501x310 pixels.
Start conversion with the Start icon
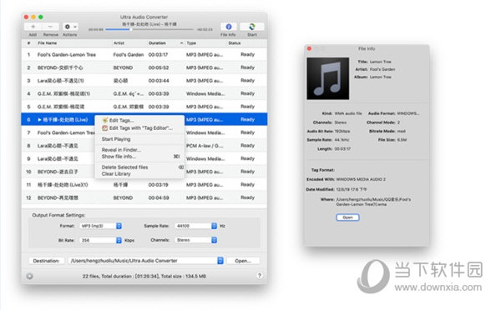pos(252,27)
